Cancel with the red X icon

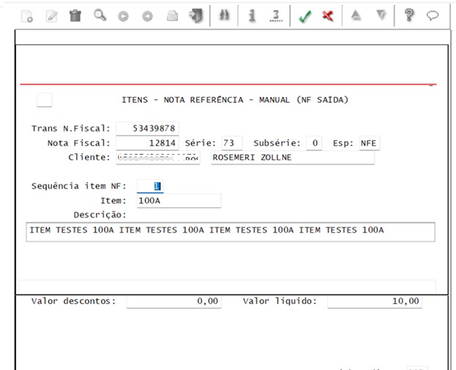[x=328, y=15]
